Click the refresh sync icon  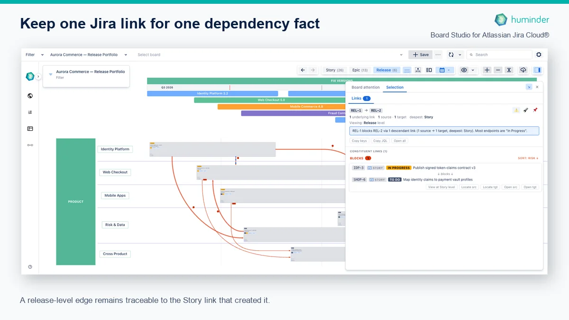(x=451, y=55)
